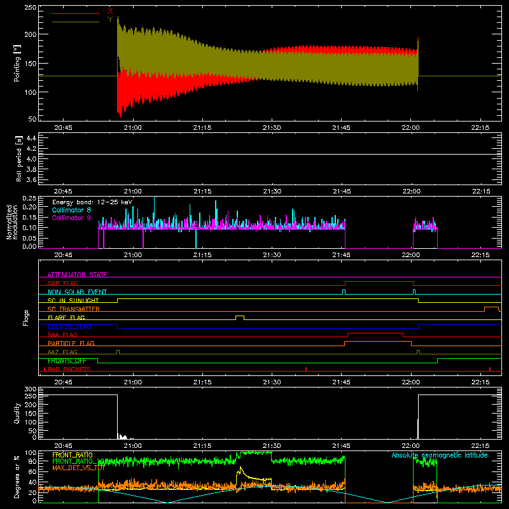Viewport: 509px width, 509px height.
Task: Click the Absolute geomagnetic latitude label
Action: click(440, 455)
